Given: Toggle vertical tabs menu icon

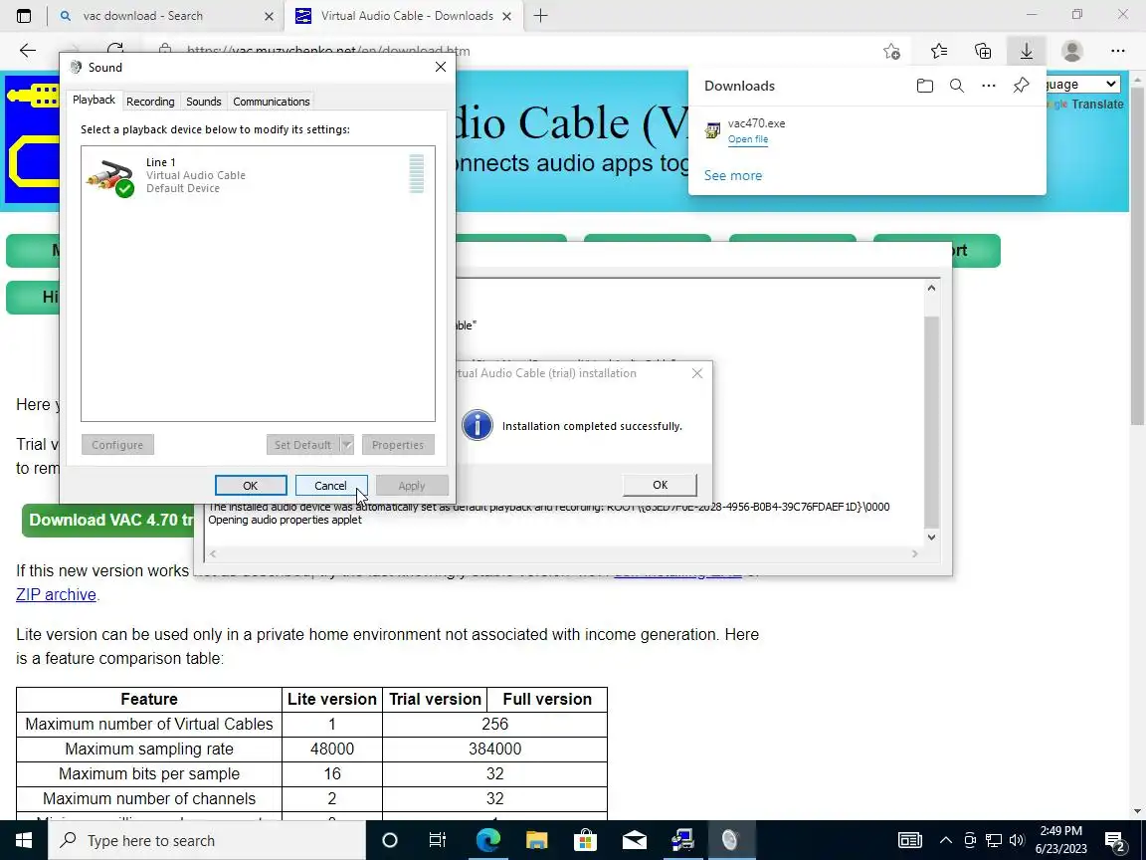Looking at the screenshot, I should pos(24,16).
